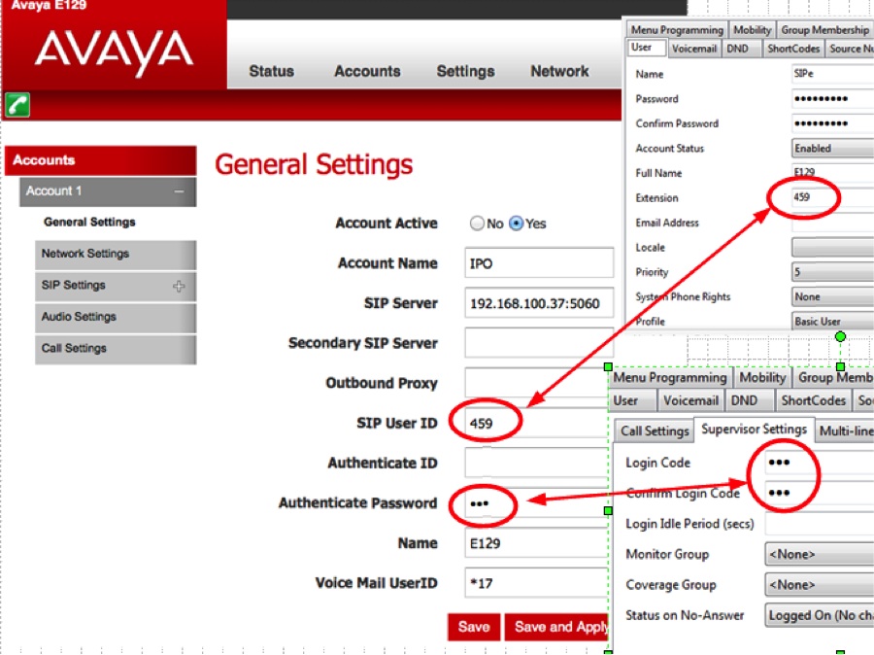Click upper-panel Name field with SIPe
The width and height of the screenshot is (874, 655).
click(833, 74)
